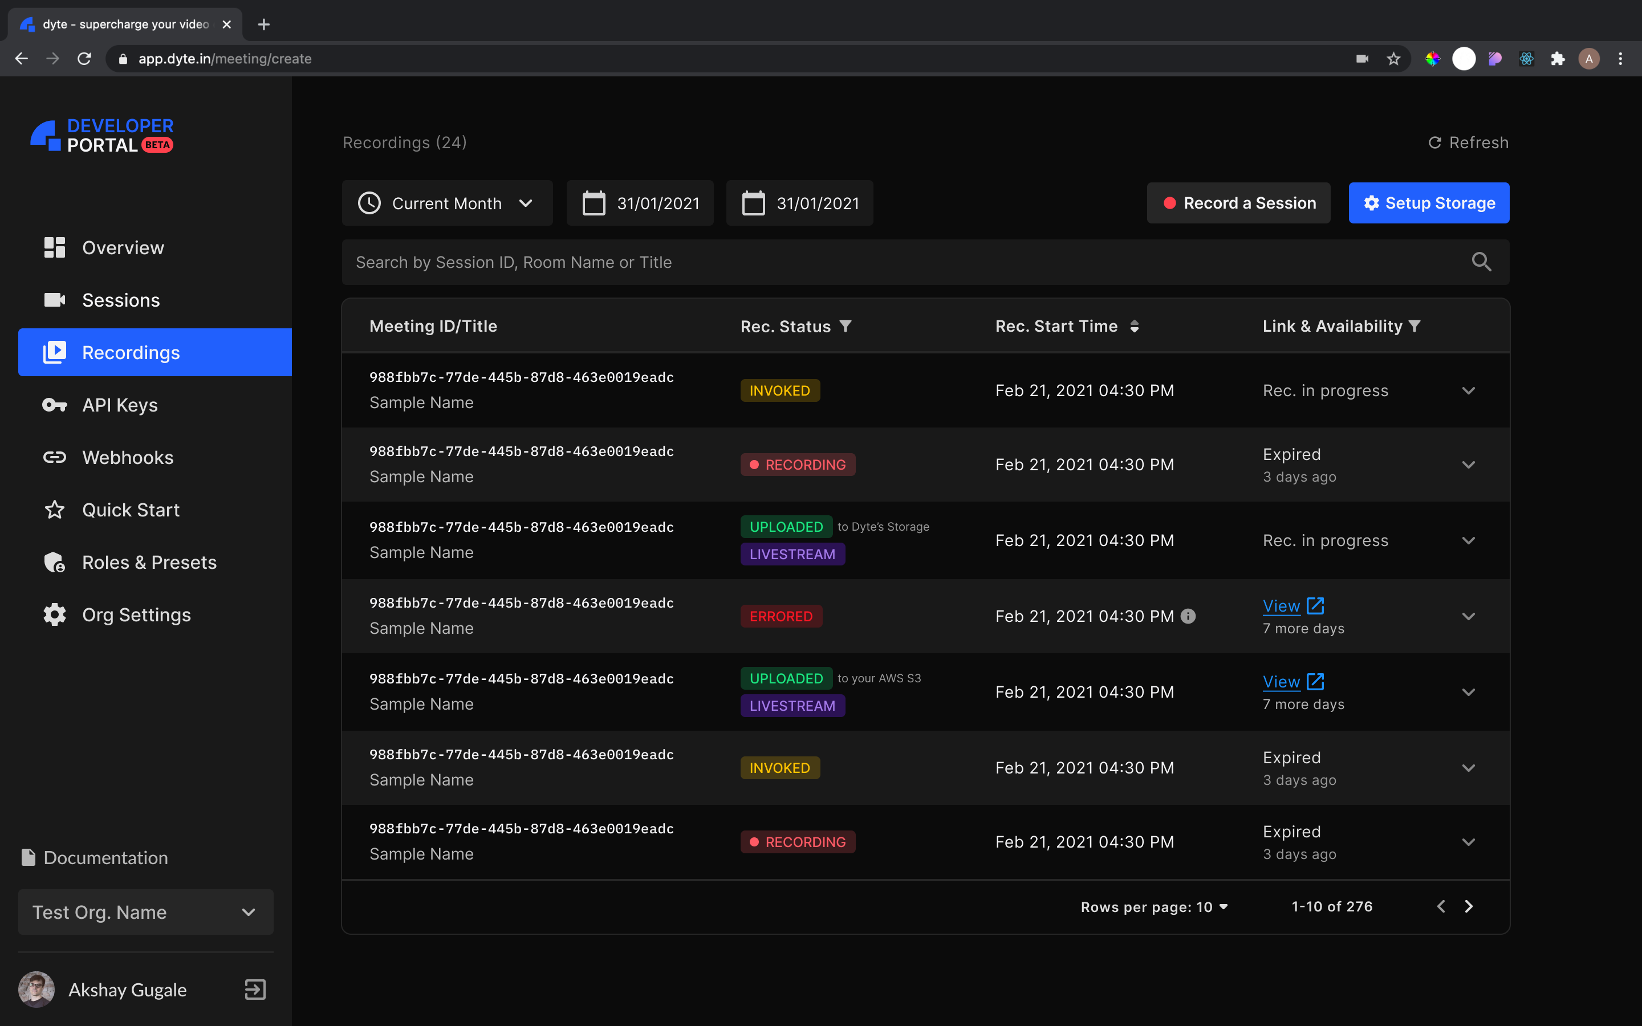Click the View link on the errored recording
Screen dimensions: 1642x1026
click(1281, 606)
